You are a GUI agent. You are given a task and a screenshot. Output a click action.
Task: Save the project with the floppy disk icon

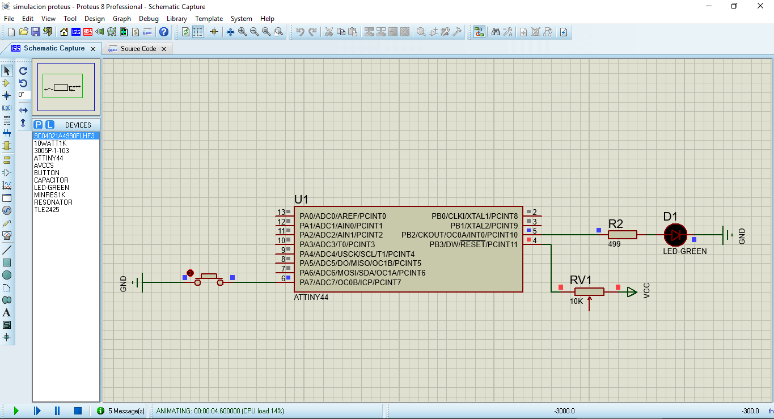(x=35, y=32)
